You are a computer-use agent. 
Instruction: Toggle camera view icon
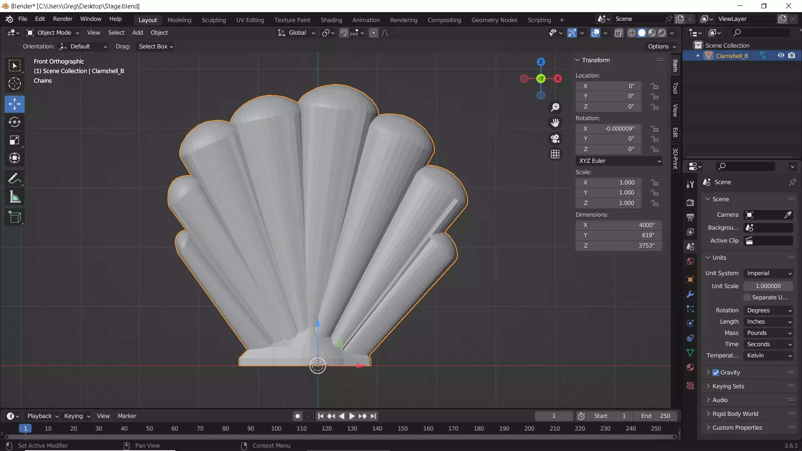tap(555, 138)
